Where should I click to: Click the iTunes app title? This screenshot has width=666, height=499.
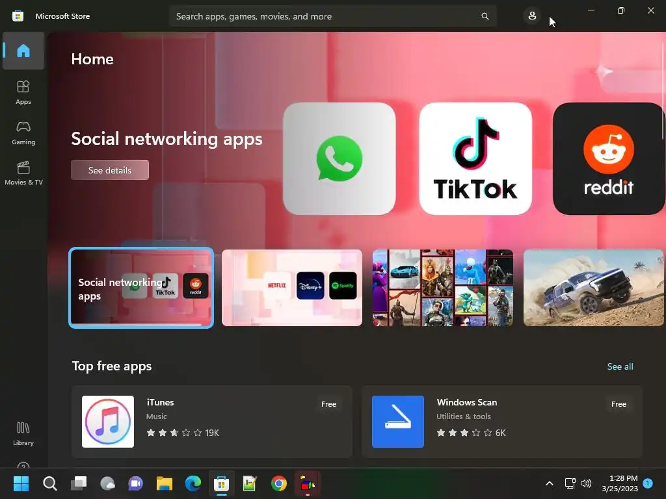point(160,402)
